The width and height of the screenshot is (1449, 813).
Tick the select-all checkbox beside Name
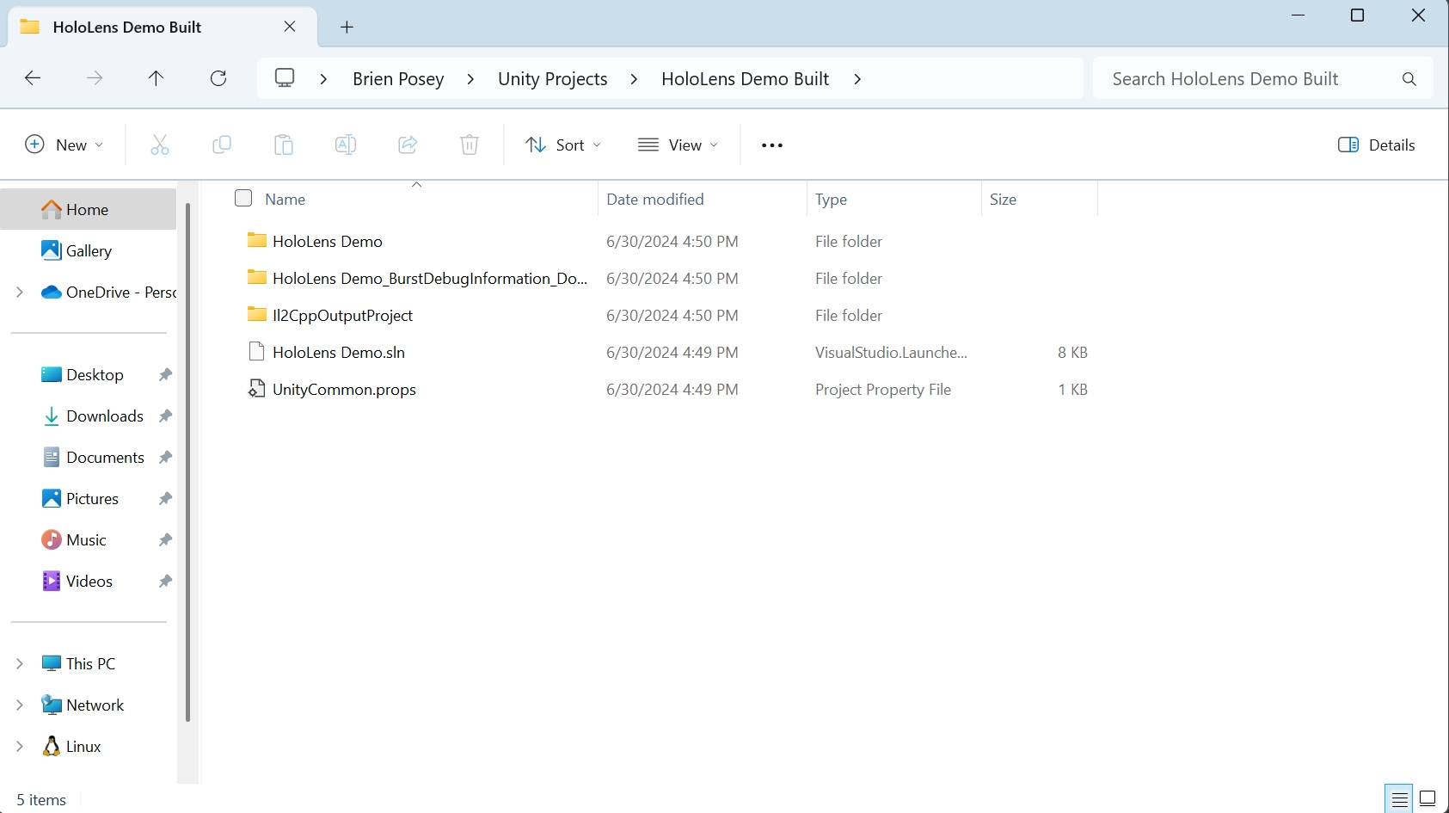(x=243, y=199)
